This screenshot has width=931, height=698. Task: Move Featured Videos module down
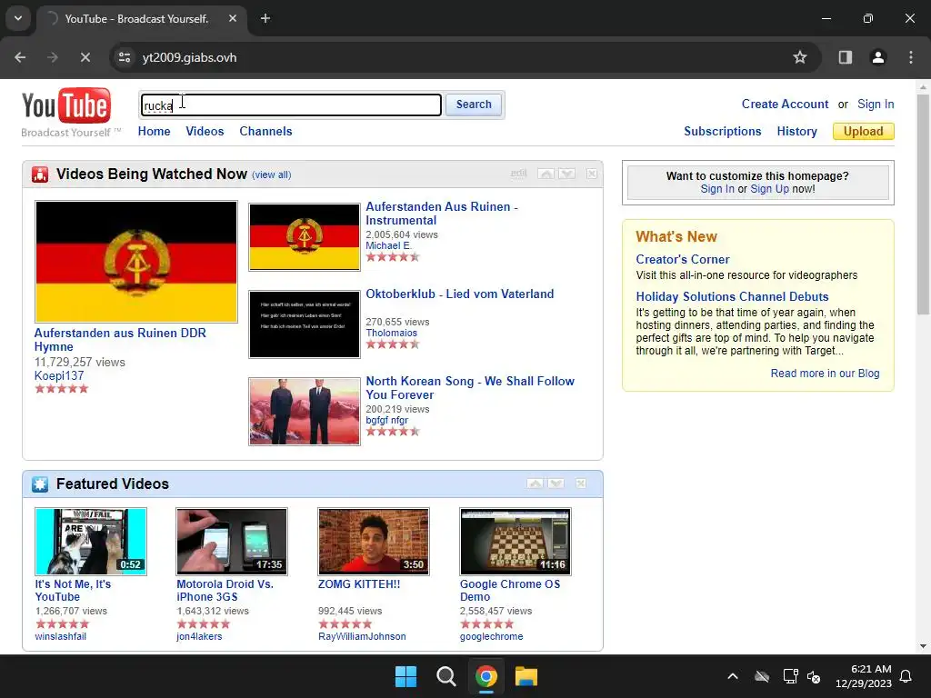click(556, 484)
